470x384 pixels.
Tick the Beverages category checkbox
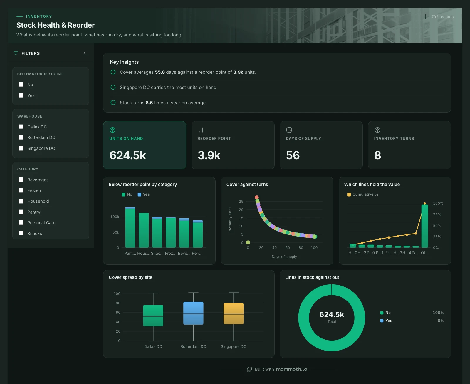click(21, 180)
